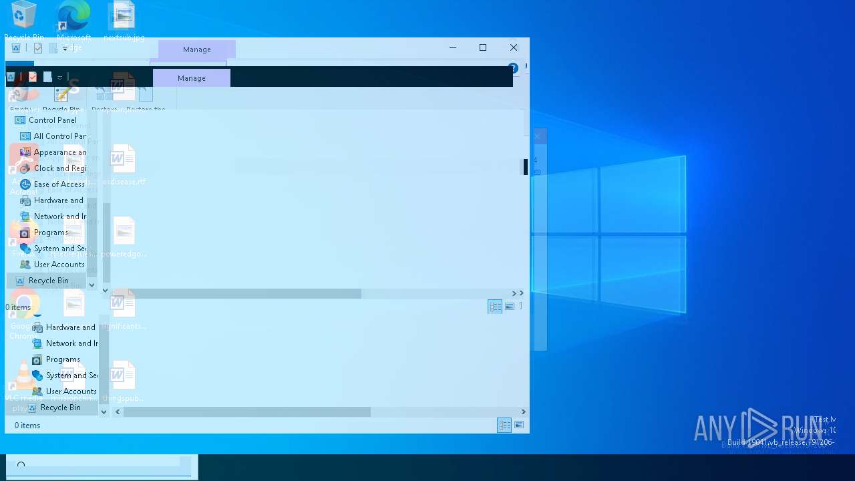Open quick access dropdown in light title bar

tap(65, 48)
